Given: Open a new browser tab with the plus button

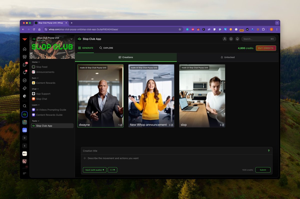Looking at the screenshot, I should tap(72, 23).
